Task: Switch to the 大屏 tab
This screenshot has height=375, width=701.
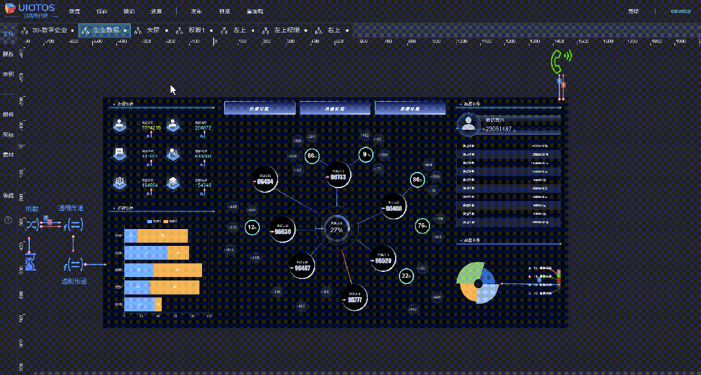Action: [x=153, y=30]
